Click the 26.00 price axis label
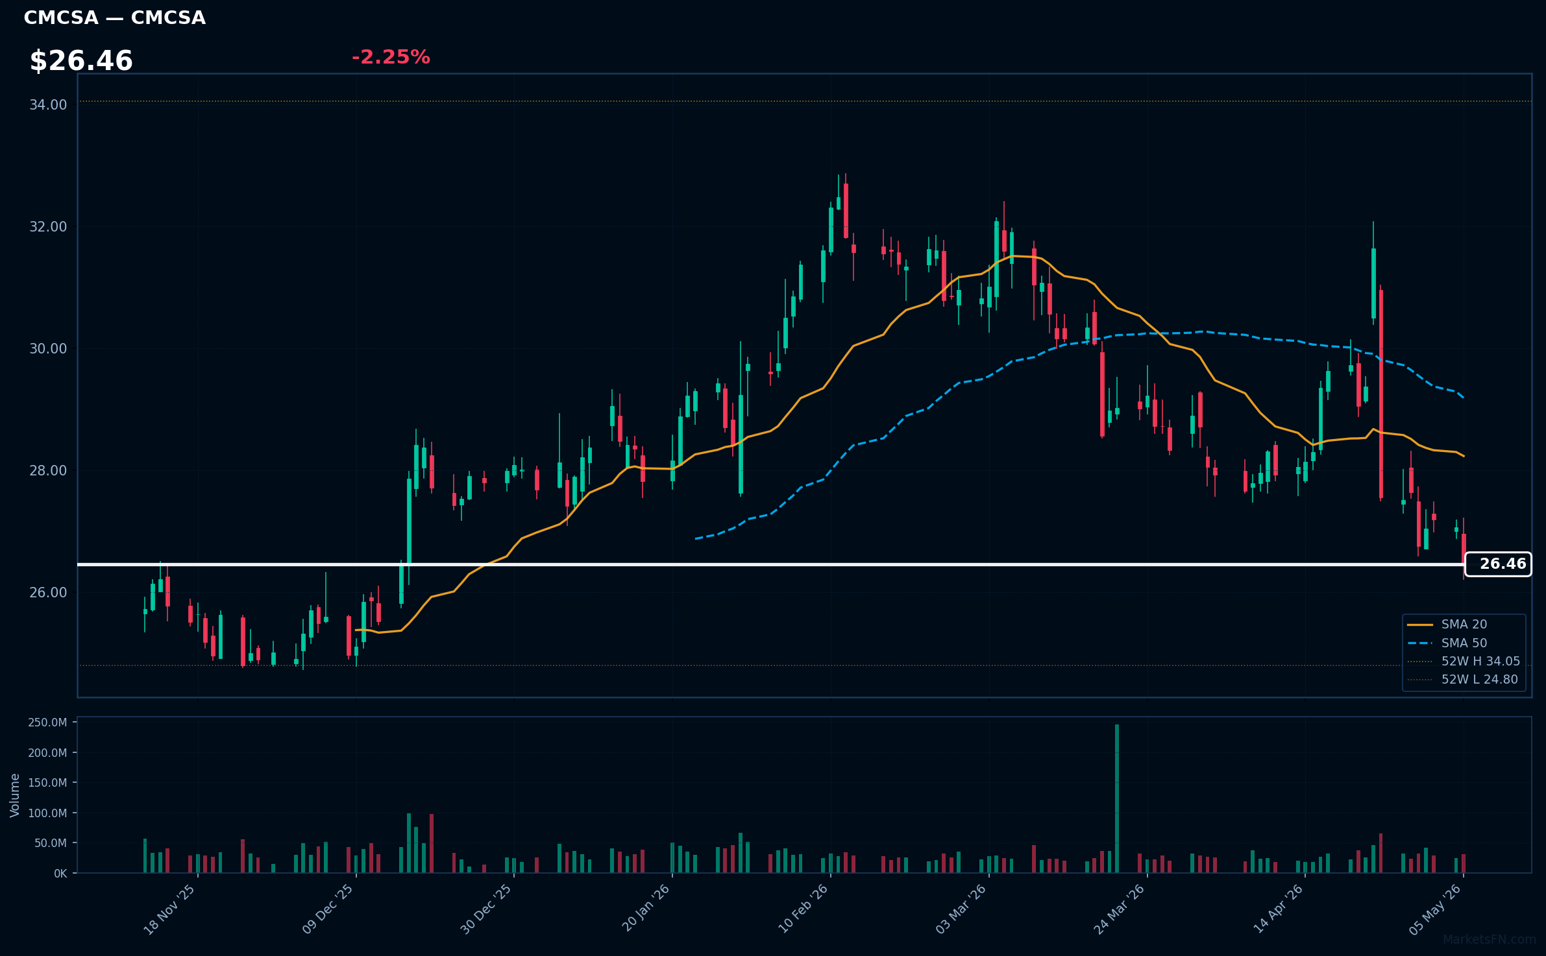 pyautogui.click(x=48, y=593)
